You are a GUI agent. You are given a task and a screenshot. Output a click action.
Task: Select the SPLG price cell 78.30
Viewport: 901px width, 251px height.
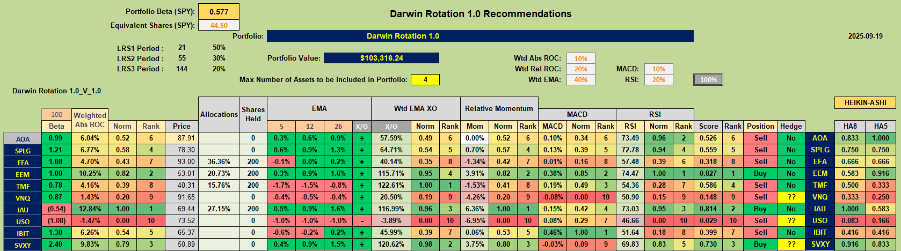coord(181,150)
